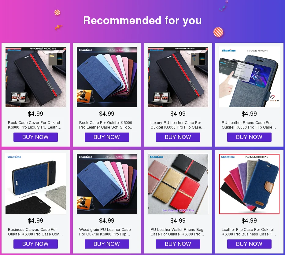Click the red-bordered Leather Flip Case image
The width and height of the screenshot is (285, 255).
click(250, 184)
